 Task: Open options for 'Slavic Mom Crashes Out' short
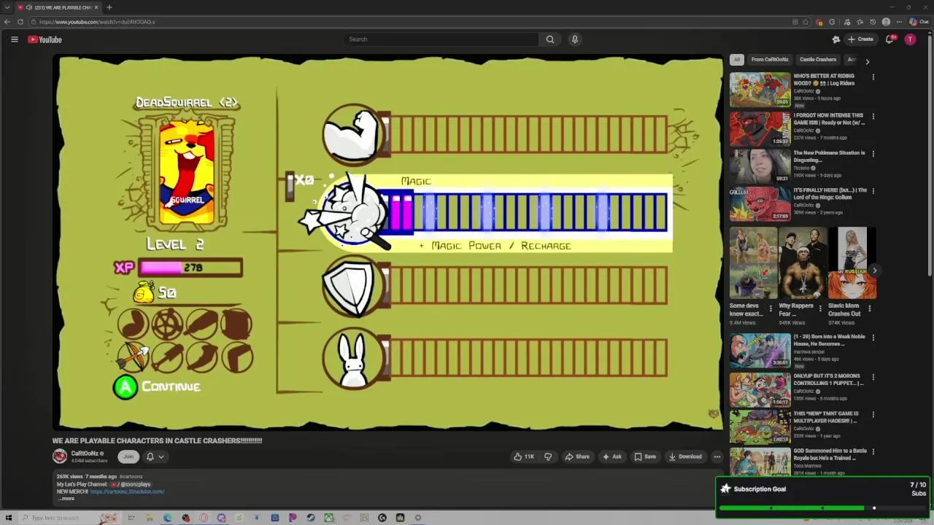coord(869,308)
